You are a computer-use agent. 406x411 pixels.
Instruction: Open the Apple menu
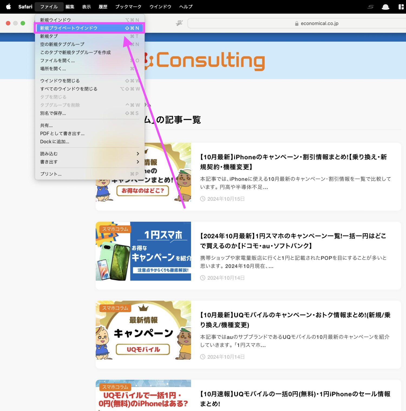[x=8, y=6]
